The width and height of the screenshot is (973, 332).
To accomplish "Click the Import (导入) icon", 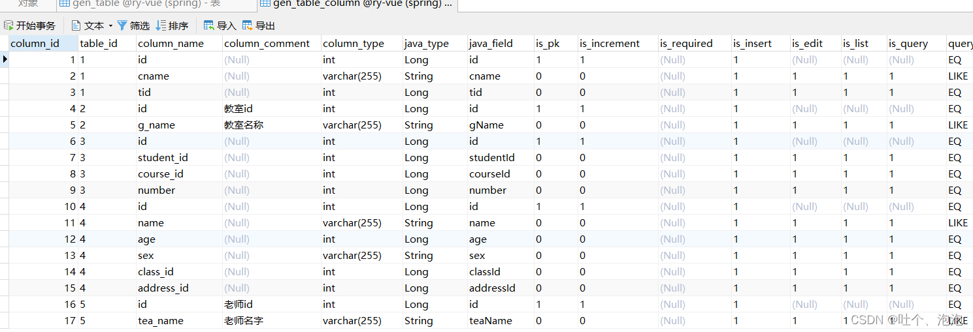I will tap(209, 25).
